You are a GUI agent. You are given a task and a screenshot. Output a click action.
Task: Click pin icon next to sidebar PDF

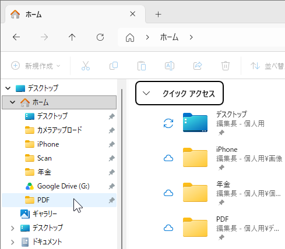111,200
